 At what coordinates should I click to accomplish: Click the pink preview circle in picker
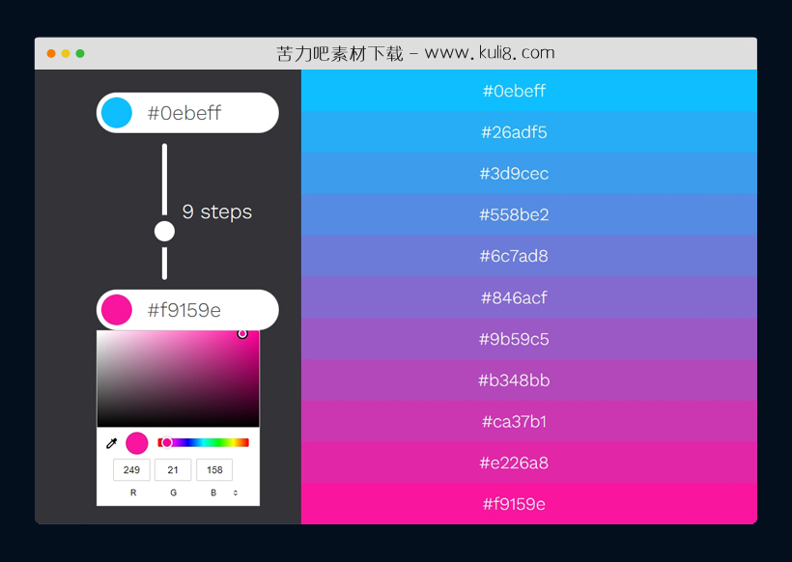tap(137, 443)
